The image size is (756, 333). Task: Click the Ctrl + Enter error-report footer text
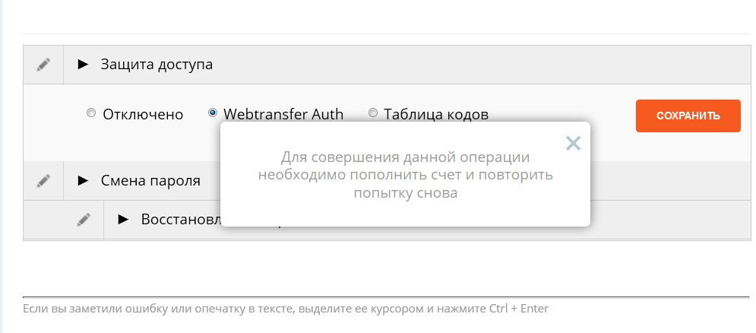click(x=286, y=309)
